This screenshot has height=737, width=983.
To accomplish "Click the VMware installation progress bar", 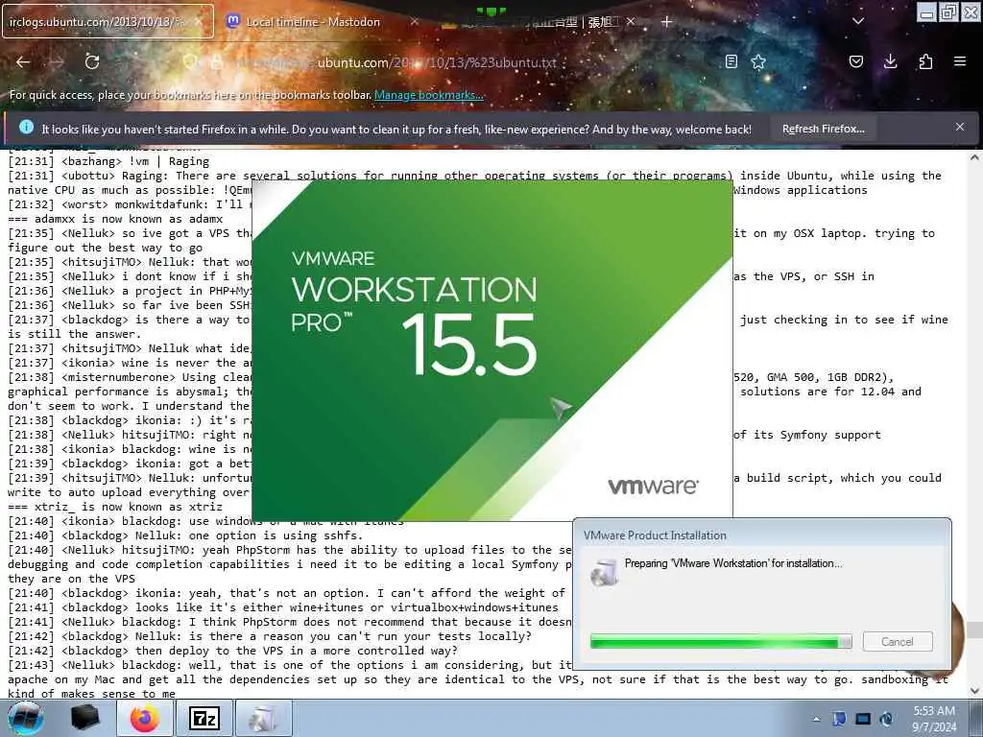I will coord(721,641).
